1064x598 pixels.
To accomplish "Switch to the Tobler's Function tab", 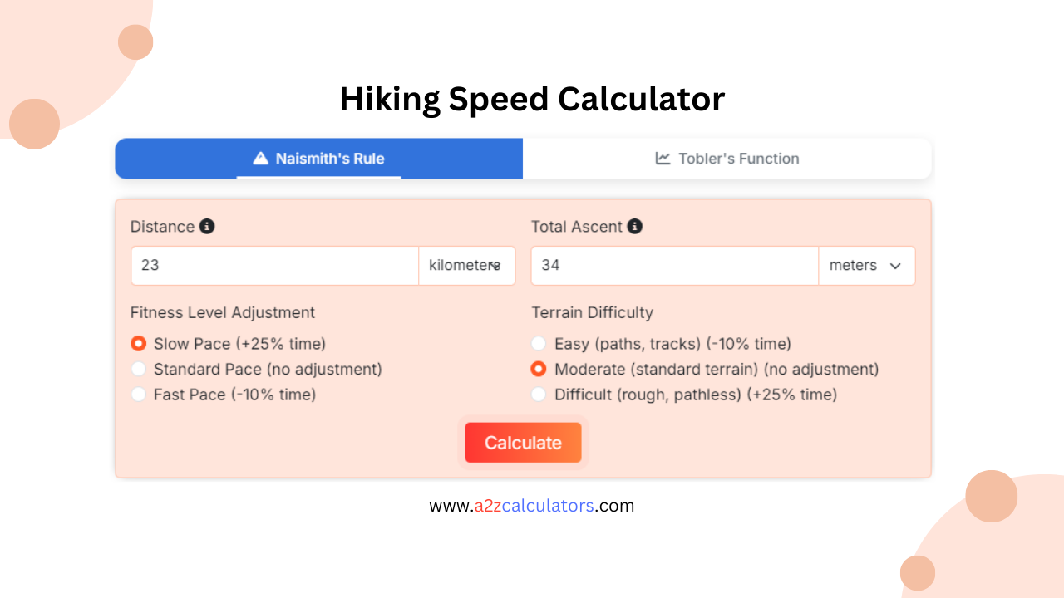I will [727, 158].
